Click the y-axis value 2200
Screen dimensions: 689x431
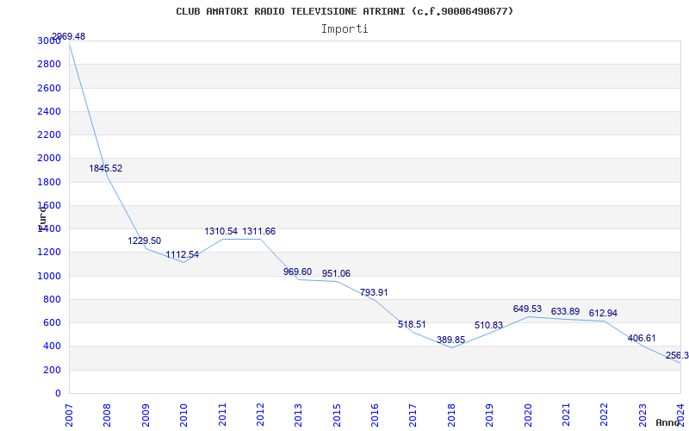pos(49,134)
